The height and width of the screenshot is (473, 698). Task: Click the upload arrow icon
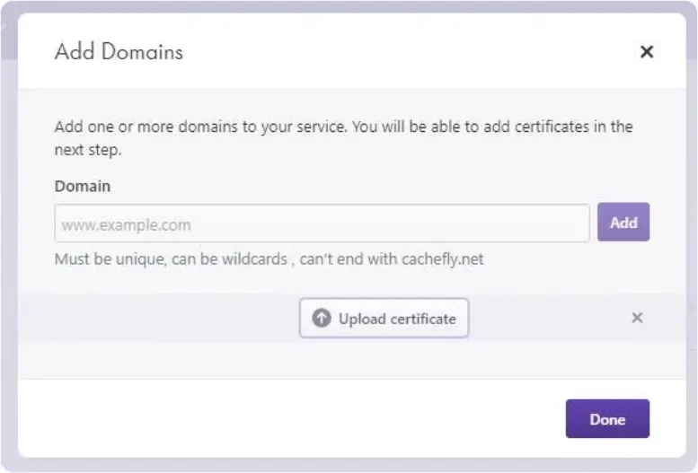[322, 319]
